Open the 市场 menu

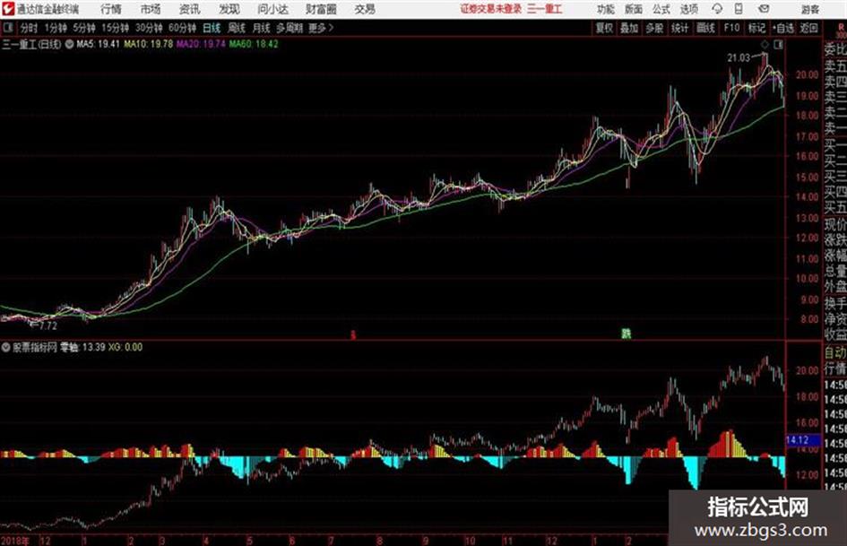(151, 9)
